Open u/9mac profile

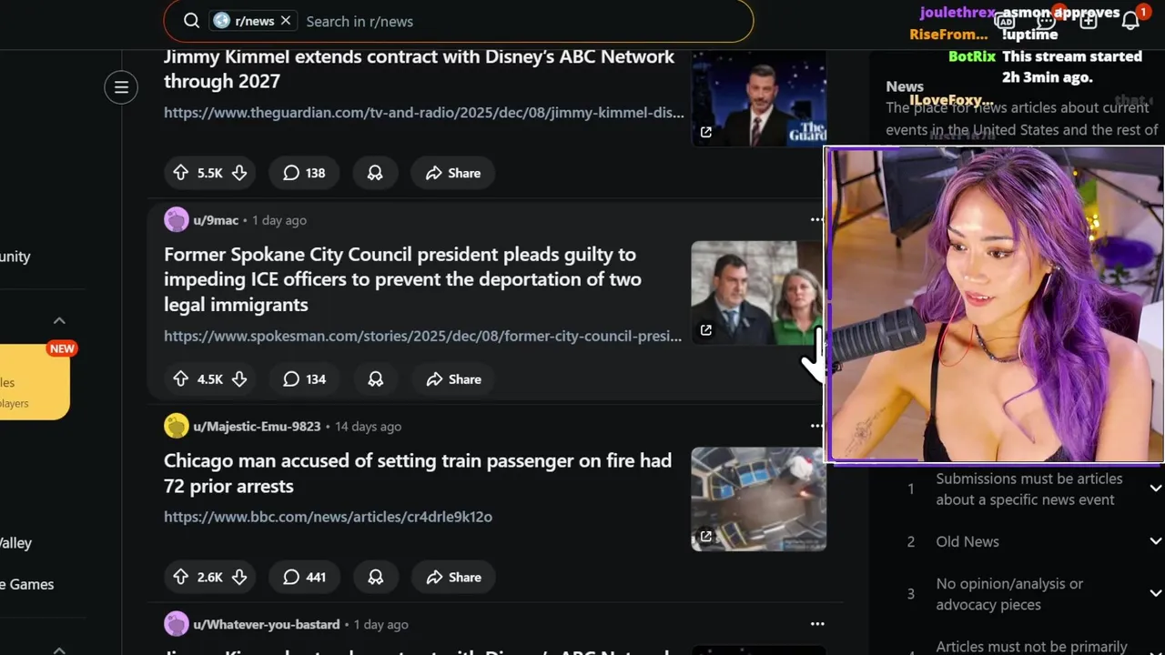(216, 220)
